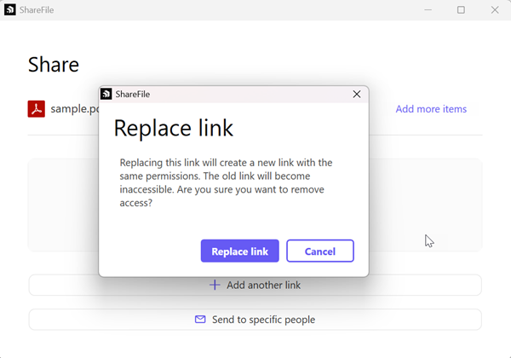
Task: Choose the Add another link text label
Action: [x=263, y=286]
